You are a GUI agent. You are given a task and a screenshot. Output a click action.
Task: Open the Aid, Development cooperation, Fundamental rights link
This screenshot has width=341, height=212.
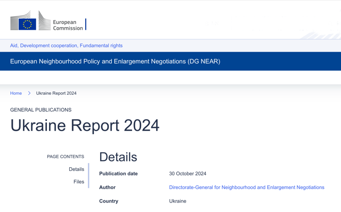coord(66,45)
